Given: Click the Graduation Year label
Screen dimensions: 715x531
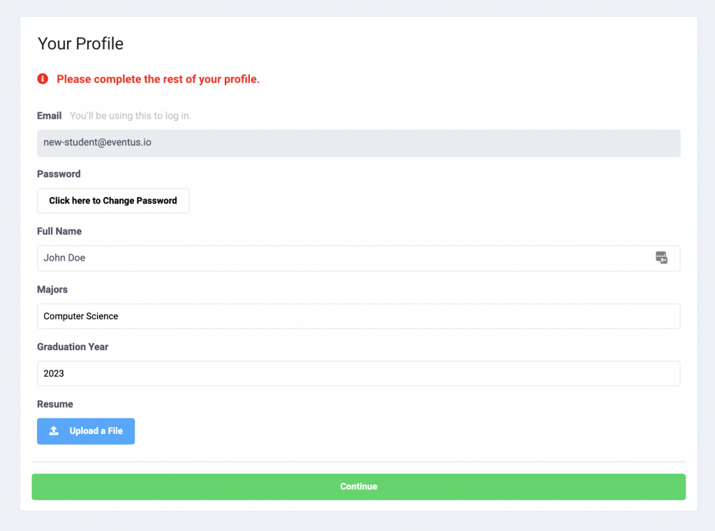Looking at the screenshot, I should point(73,347).
